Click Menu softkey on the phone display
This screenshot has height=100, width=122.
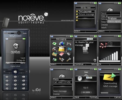(23, 63)
